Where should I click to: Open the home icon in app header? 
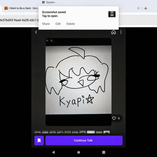click(114, 32)
